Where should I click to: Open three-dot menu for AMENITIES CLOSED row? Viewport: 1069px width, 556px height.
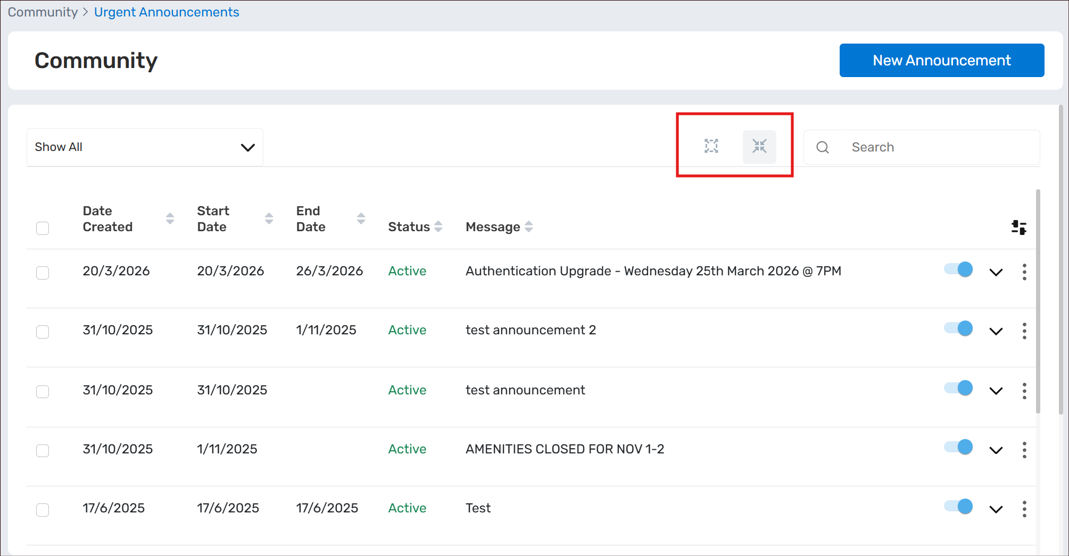pyautogui.click(x=1024, y=450)
